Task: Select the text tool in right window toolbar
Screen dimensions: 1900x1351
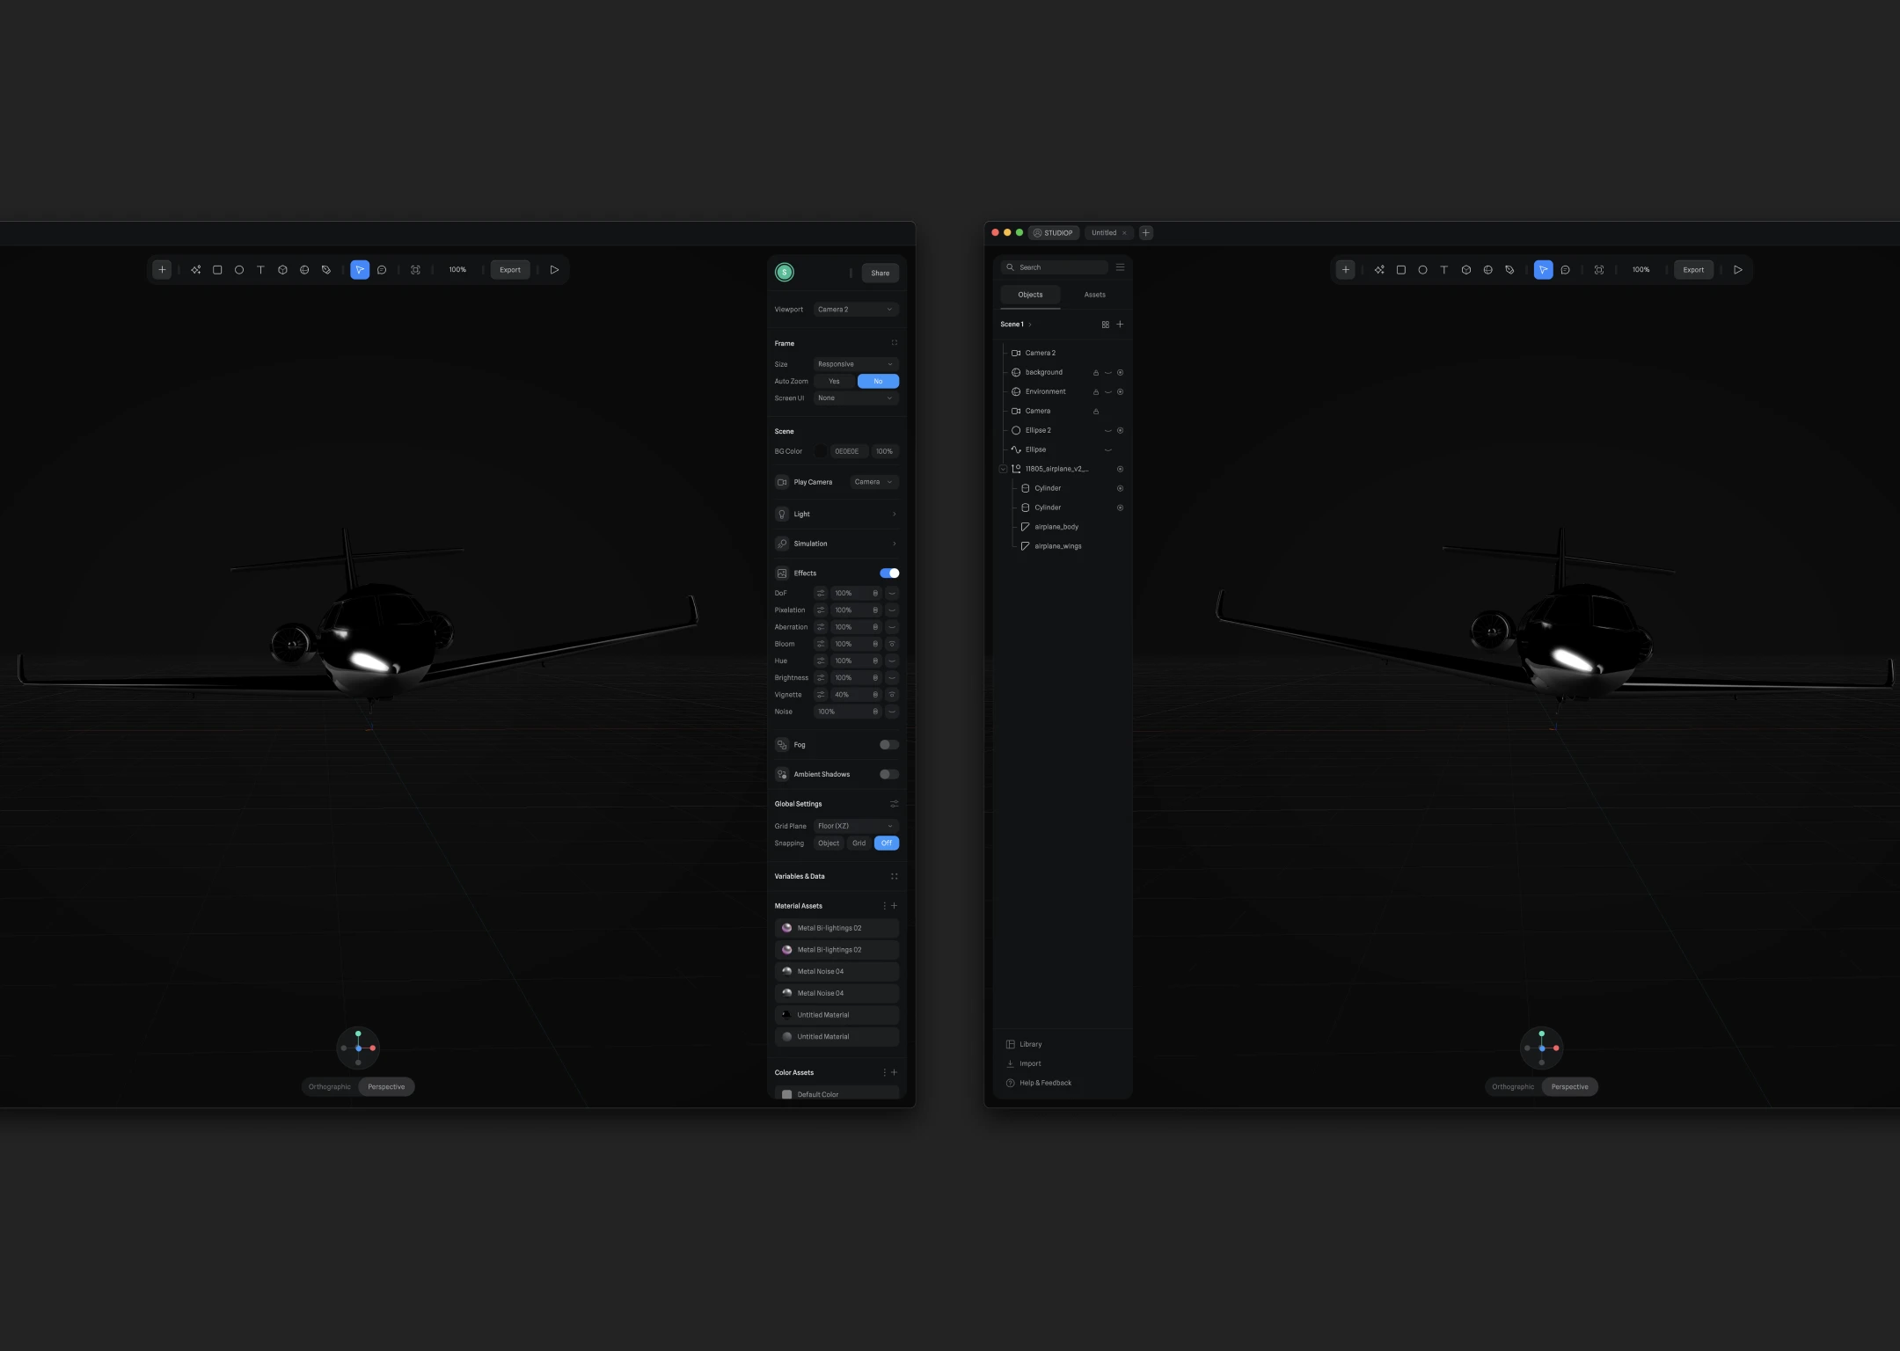Action: click(x=1444, y=270)
